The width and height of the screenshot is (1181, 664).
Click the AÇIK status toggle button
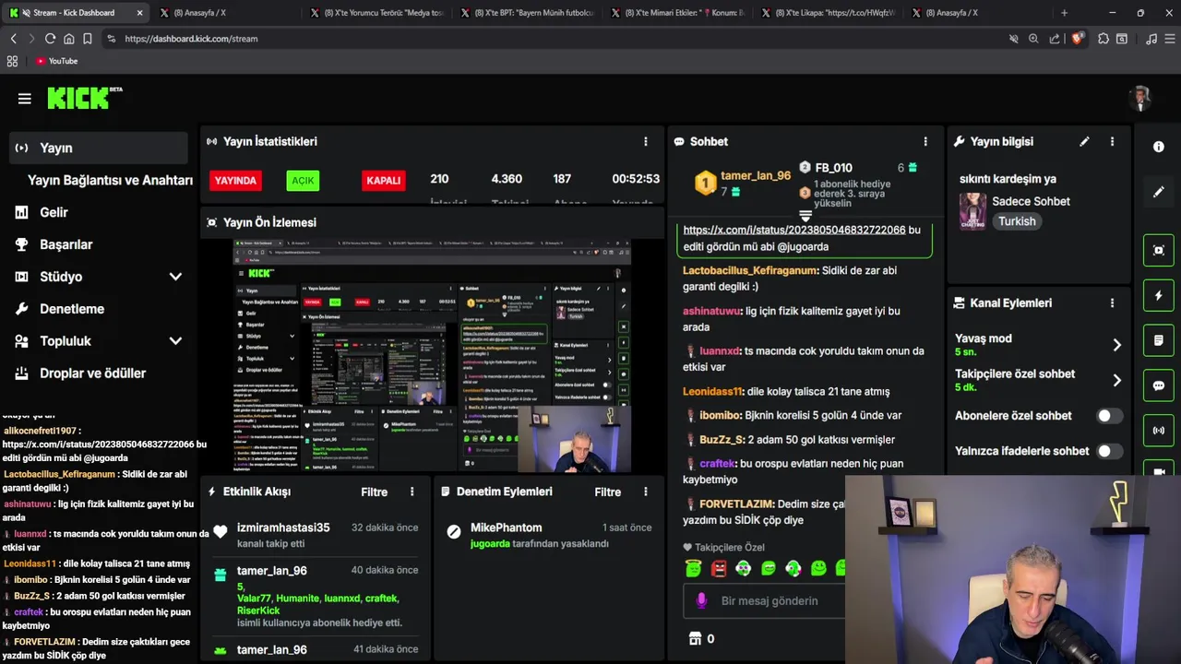pyautogui.click(x=303, y=181)
